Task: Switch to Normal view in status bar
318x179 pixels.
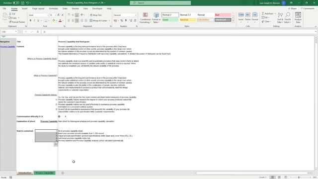Action: [x=272, y=177]
